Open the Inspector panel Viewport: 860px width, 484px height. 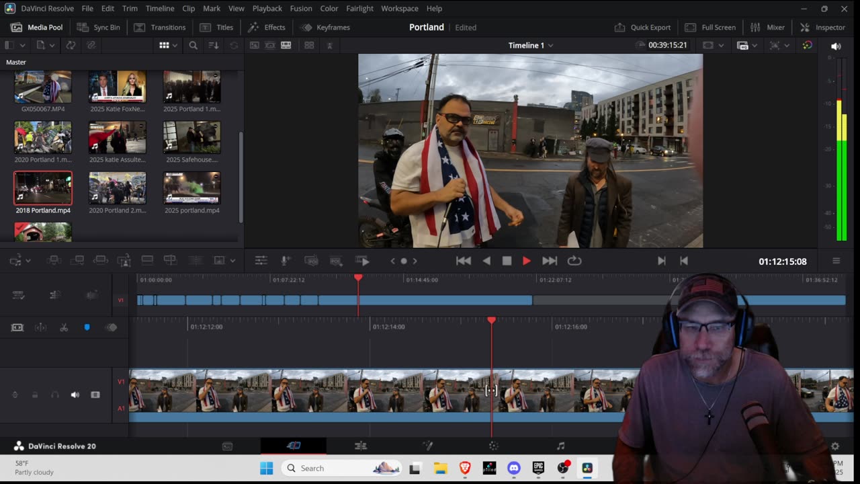(822, 27)
